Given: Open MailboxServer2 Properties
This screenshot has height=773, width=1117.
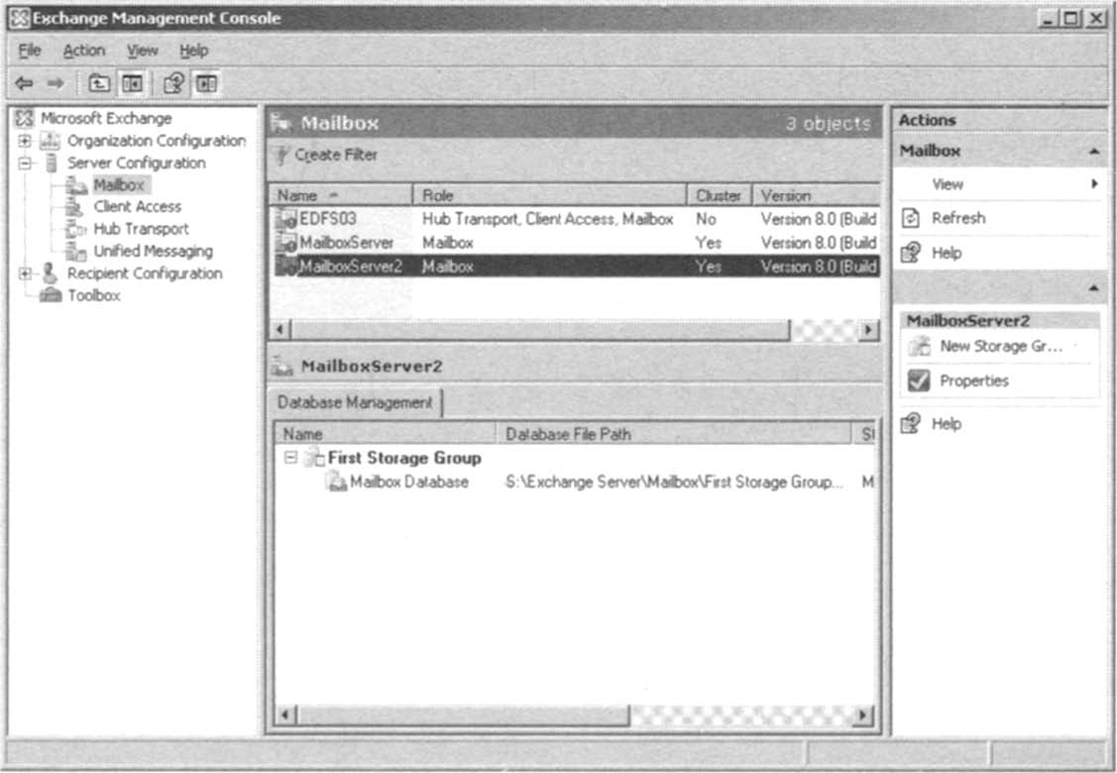Looking at the screenshot, I should coord(974,381).
